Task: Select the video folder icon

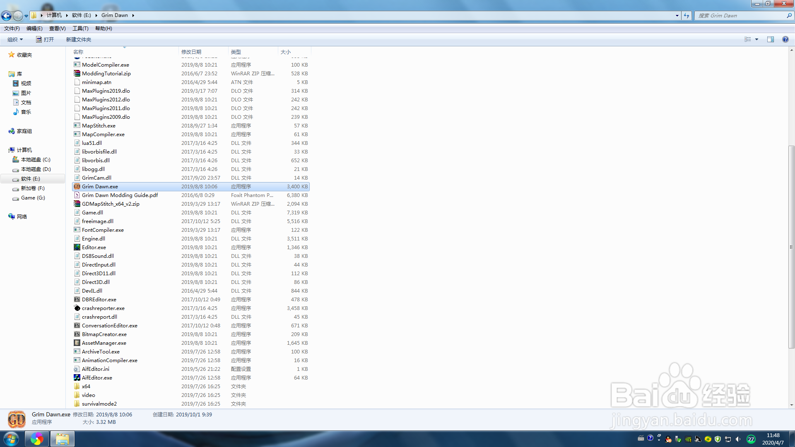Action: 77,395
